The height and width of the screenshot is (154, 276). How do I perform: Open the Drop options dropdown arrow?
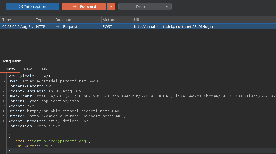(167, 6)
